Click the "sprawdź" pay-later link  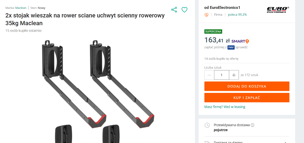point(241,47)
